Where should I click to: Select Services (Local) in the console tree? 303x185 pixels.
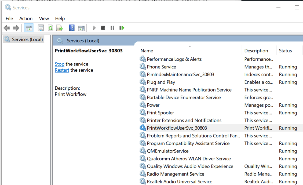pyautogui.click(x=27, y=39)
